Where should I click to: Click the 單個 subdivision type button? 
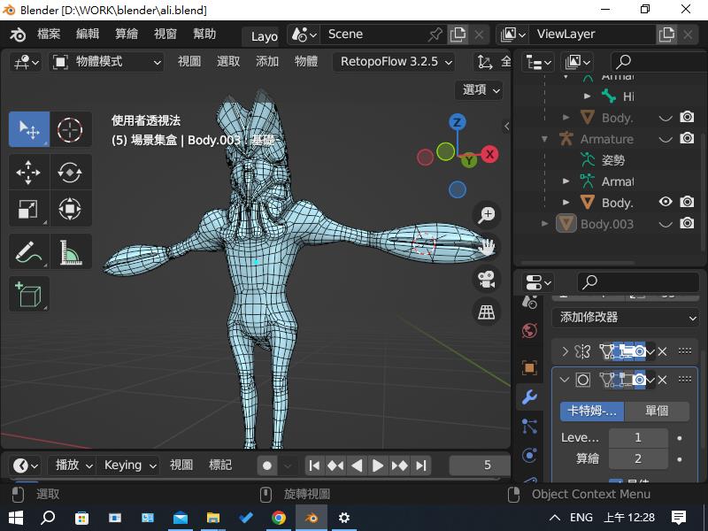click(x=657, y=411)
